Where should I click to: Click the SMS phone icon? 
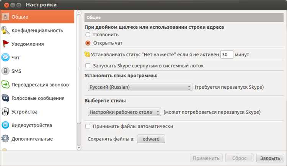click(5, 71)
